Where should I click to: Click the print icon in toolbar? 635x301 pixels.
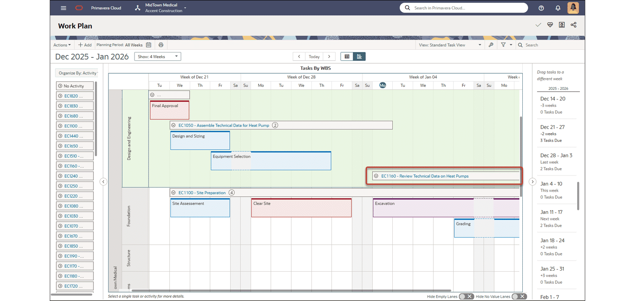tap(161, 45)
